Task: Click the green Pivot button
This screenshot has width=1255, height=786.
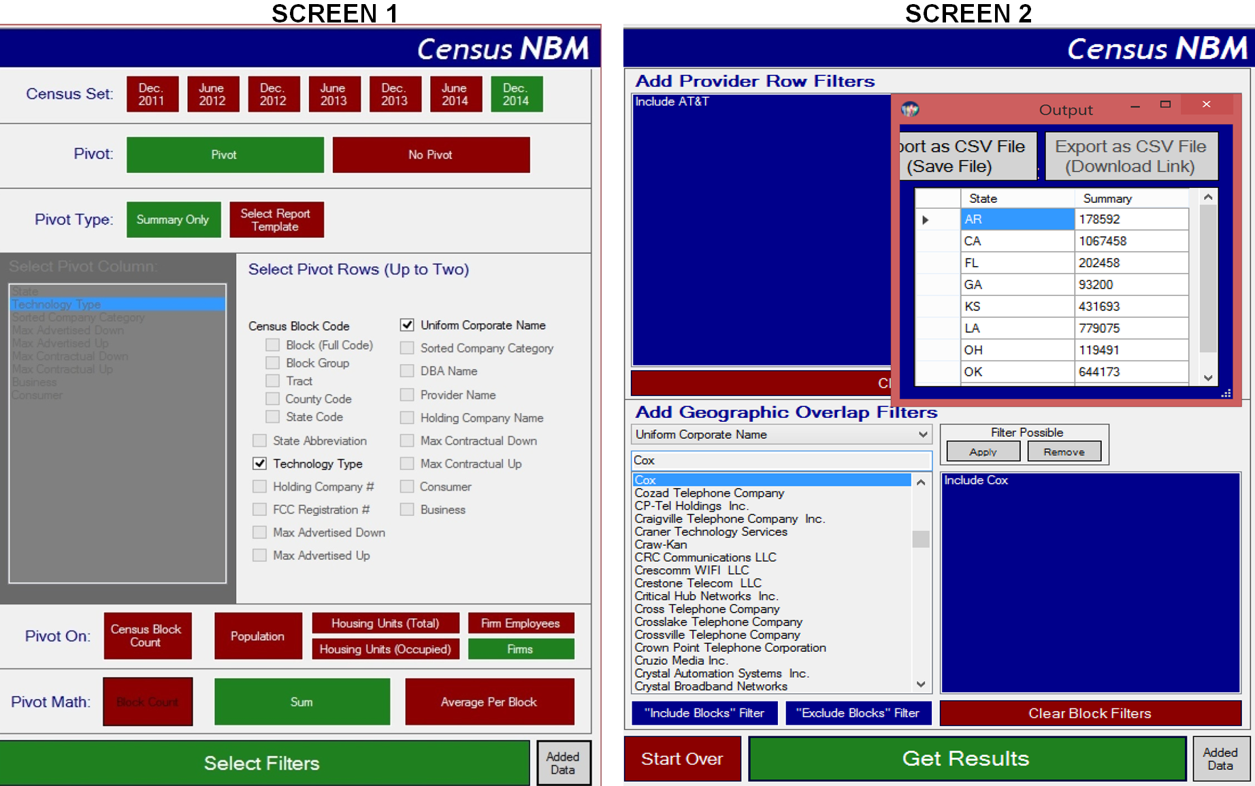Action: pyautogui.click(x=225, y=154)
